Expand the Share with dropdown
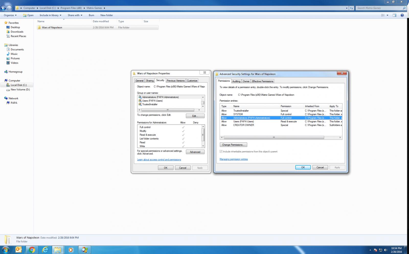The image size is (409, 254). tap(75, 15)
